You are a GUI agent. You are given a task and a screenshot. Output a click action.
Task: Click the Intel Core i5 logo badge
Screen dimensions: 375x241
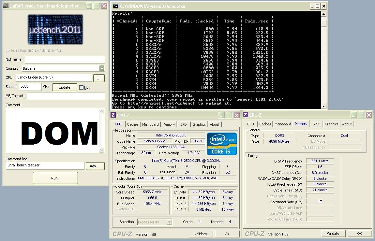click(x=222, y=144)
